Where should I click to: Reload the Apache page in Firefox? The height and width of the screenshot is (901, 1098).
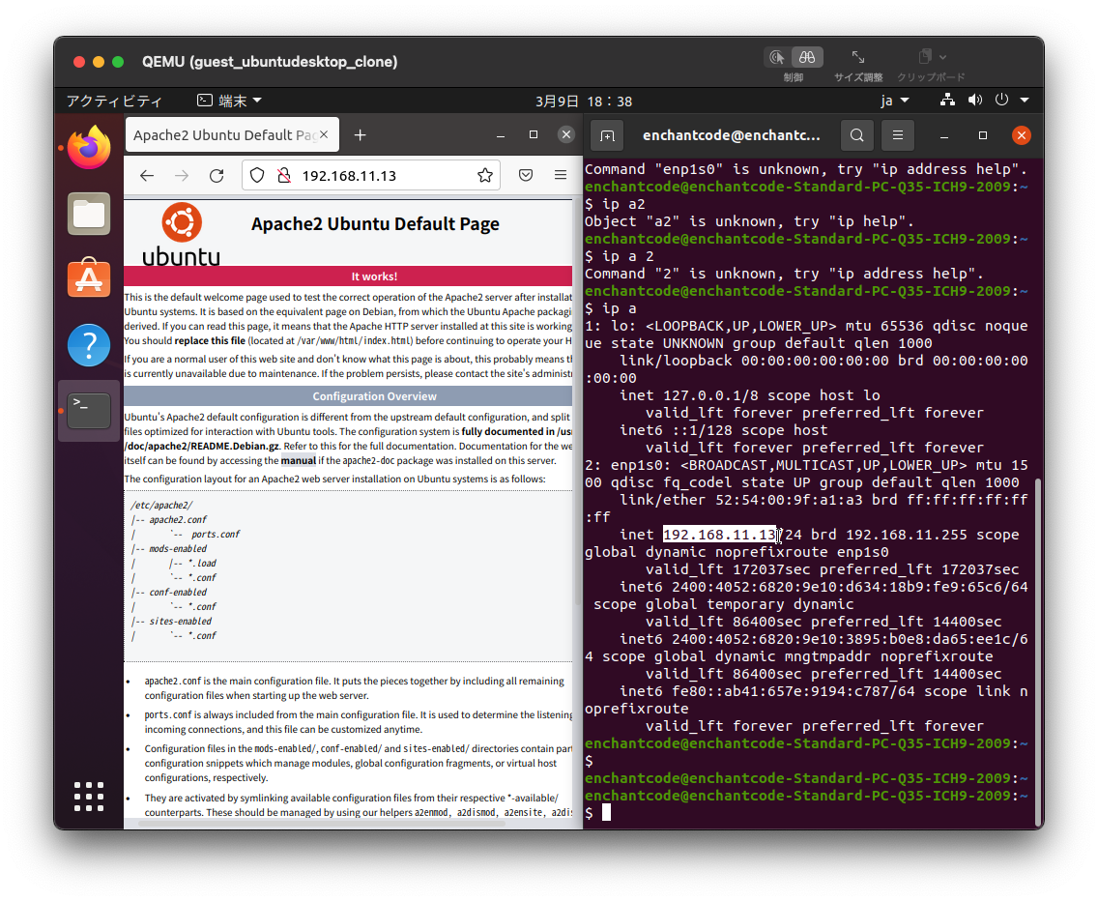[x=217, y=176]
